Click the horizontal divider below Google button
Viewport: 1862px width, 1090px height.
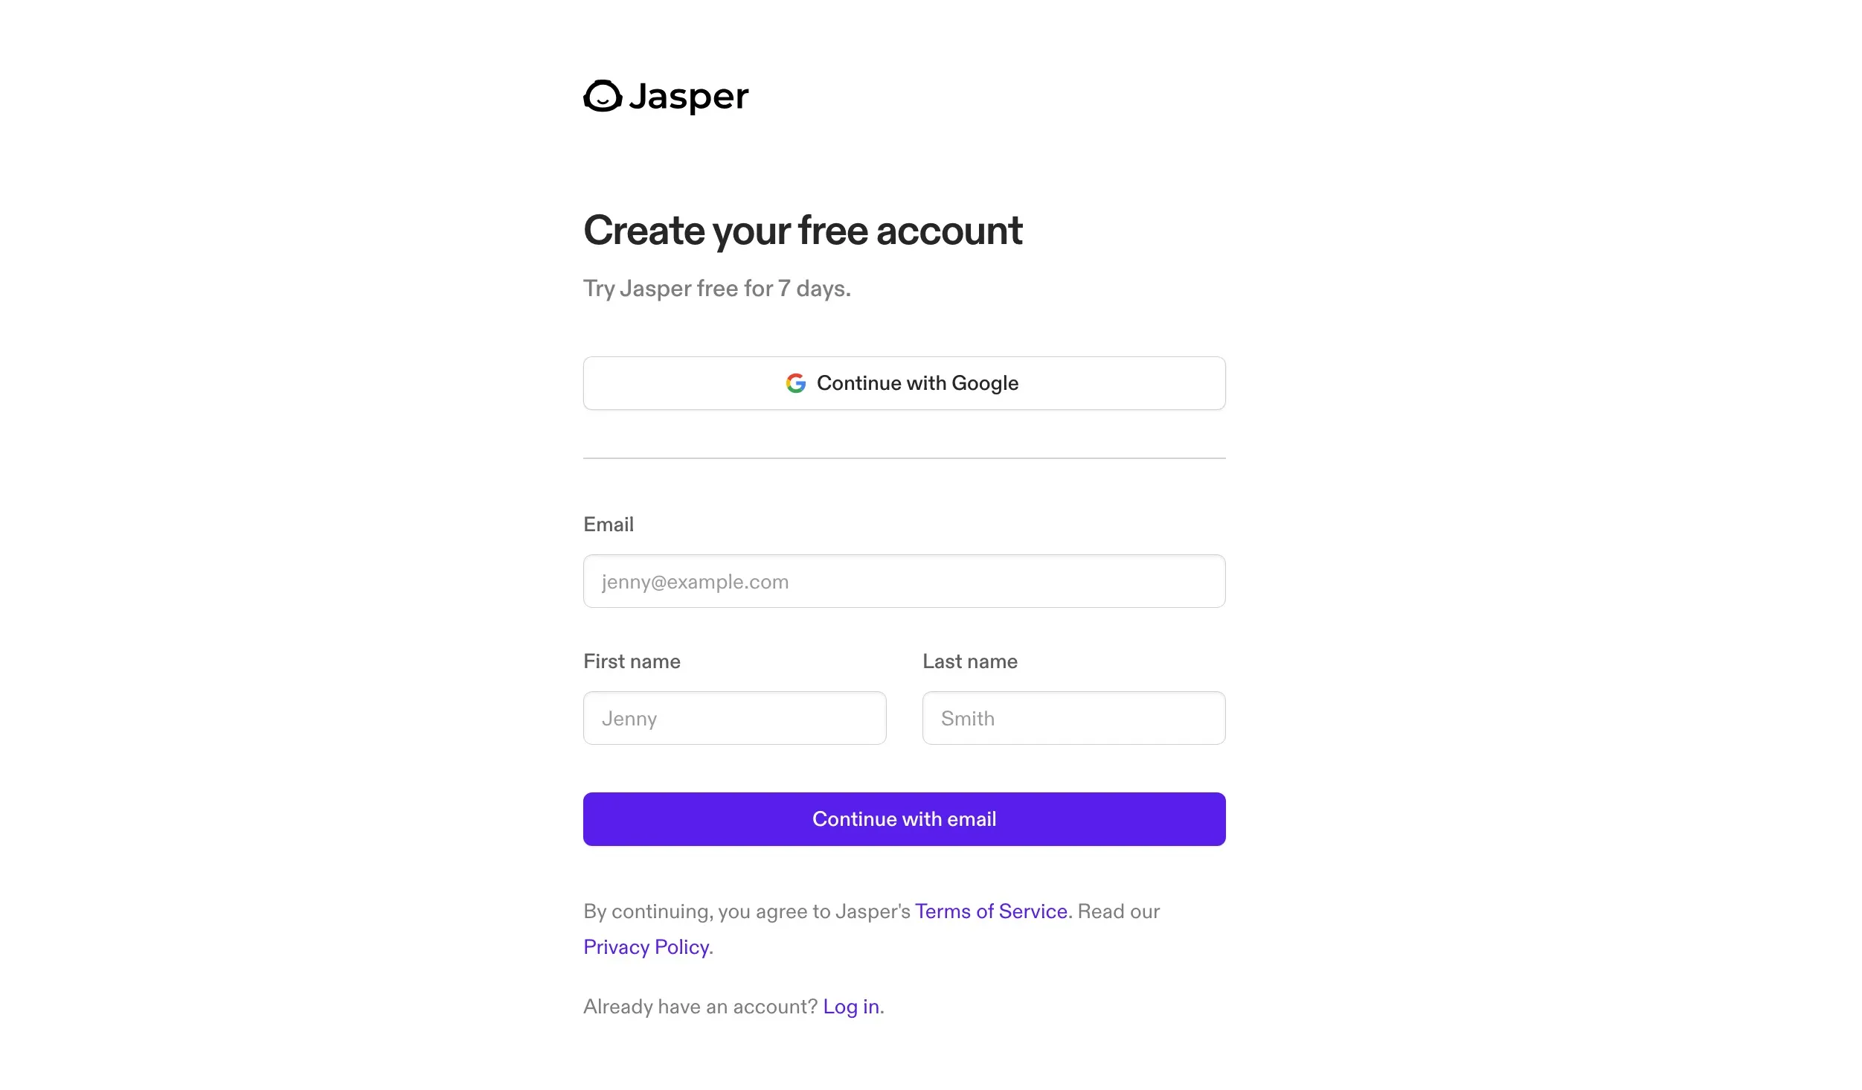click(x=904, y=458)
